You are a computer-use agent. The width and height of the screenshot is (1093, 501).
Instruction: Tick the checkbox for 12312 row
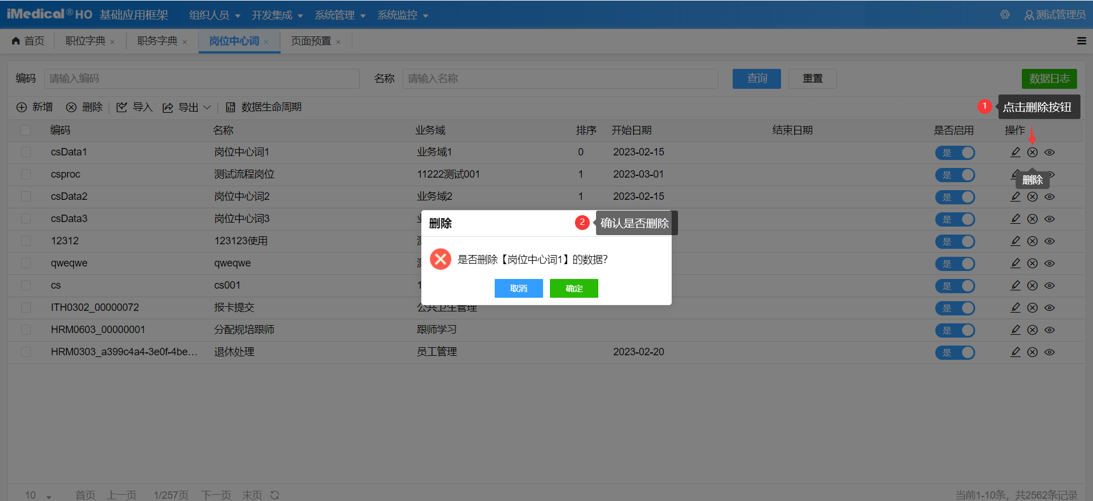[x=26, y=241]
